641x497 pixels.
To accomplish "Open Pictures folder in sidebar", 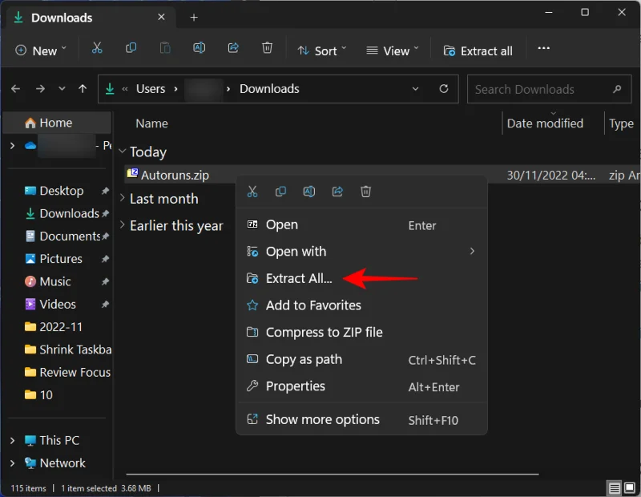I will point(61,259).
